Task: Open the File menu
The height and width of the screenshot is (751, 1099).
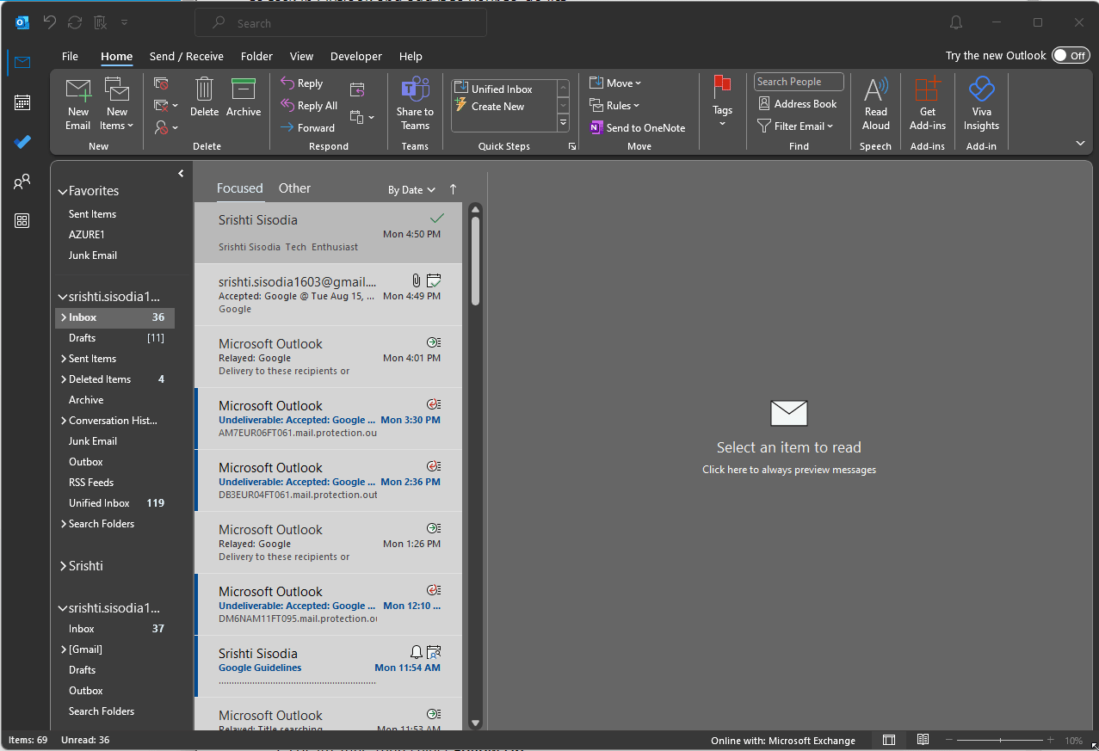Action: pos(70,56)
